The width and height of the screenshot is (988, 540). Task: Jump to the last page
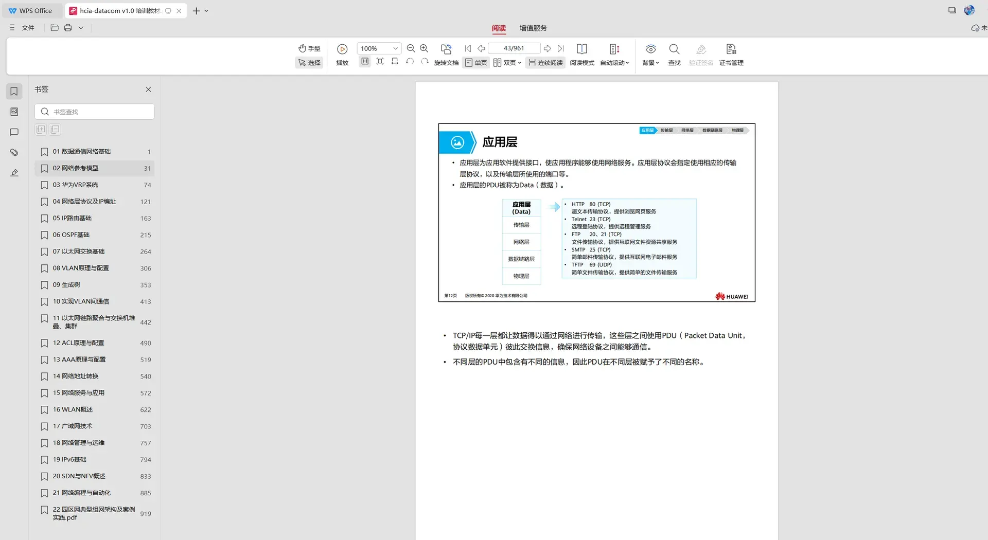point(561,48)
